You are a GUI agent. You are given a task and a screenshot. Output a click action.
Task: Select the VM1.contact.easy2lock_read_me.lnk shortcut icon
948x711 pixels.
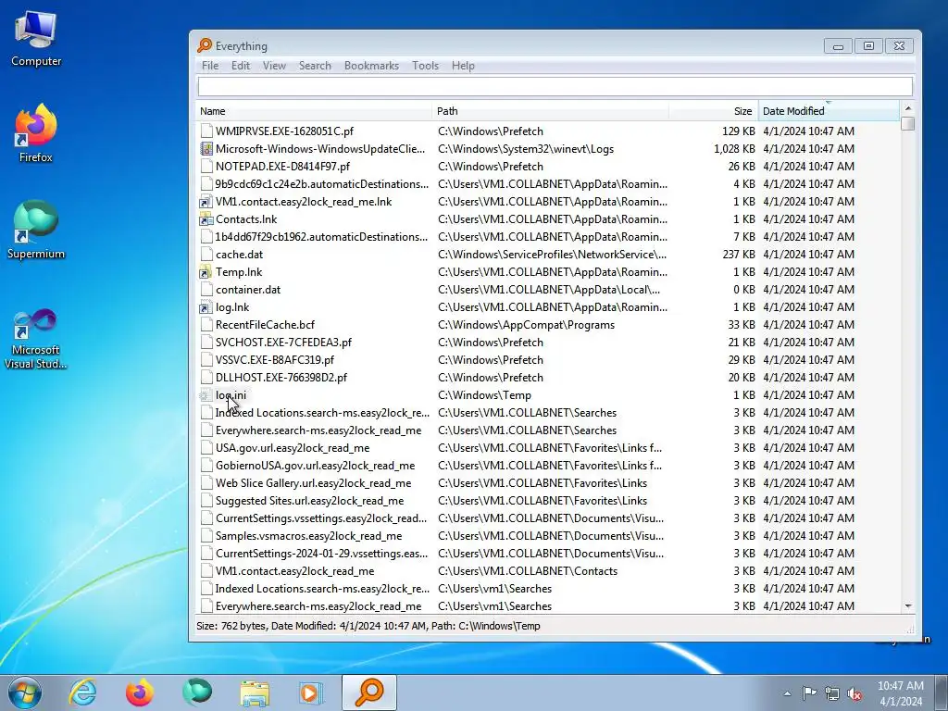206,201
